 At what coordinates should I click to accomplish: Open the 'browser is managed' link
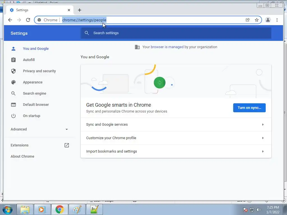point(167,47)
